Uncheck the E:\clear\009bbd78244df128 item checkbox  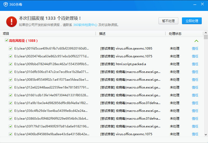(x=11, y=64)
